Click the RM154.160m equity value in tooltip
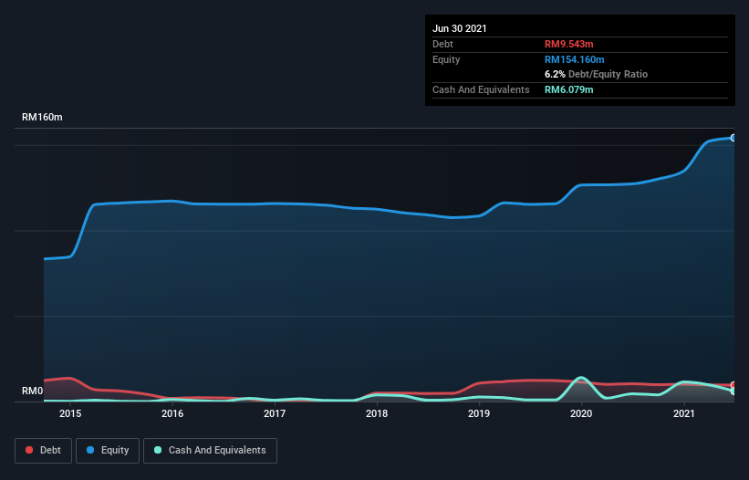749x480 pixels. pyautogui.click(x=574, y=59)
